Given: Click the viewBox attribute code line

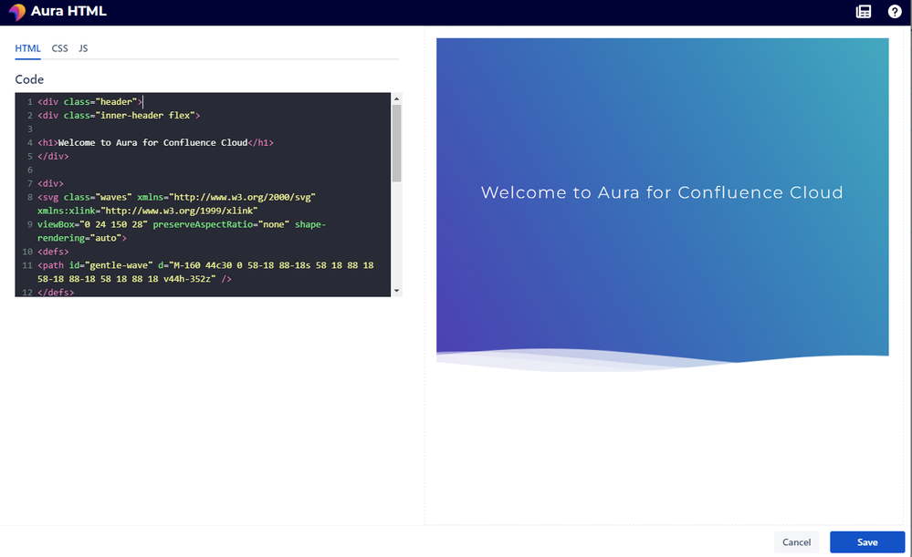Looking at the screenshot, I should coord(182,225).
